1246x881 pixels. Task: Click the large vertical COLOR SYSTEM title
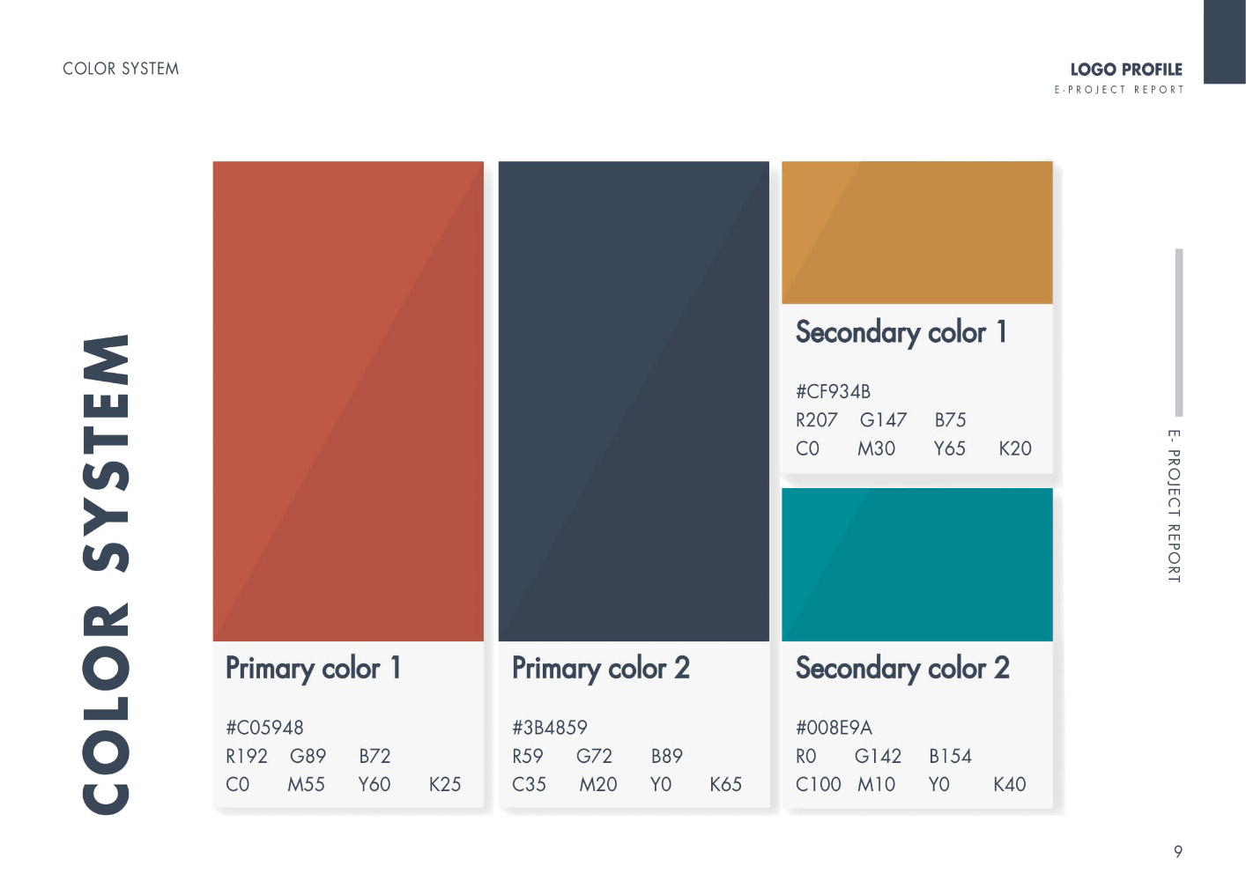107,574
